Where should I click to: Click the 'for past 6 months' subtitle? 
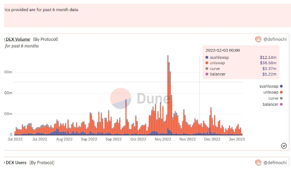pos(22,46)
